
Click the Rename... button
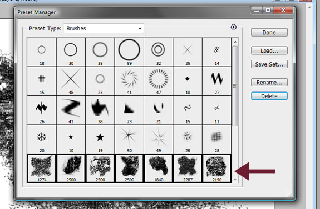(269, 83)
